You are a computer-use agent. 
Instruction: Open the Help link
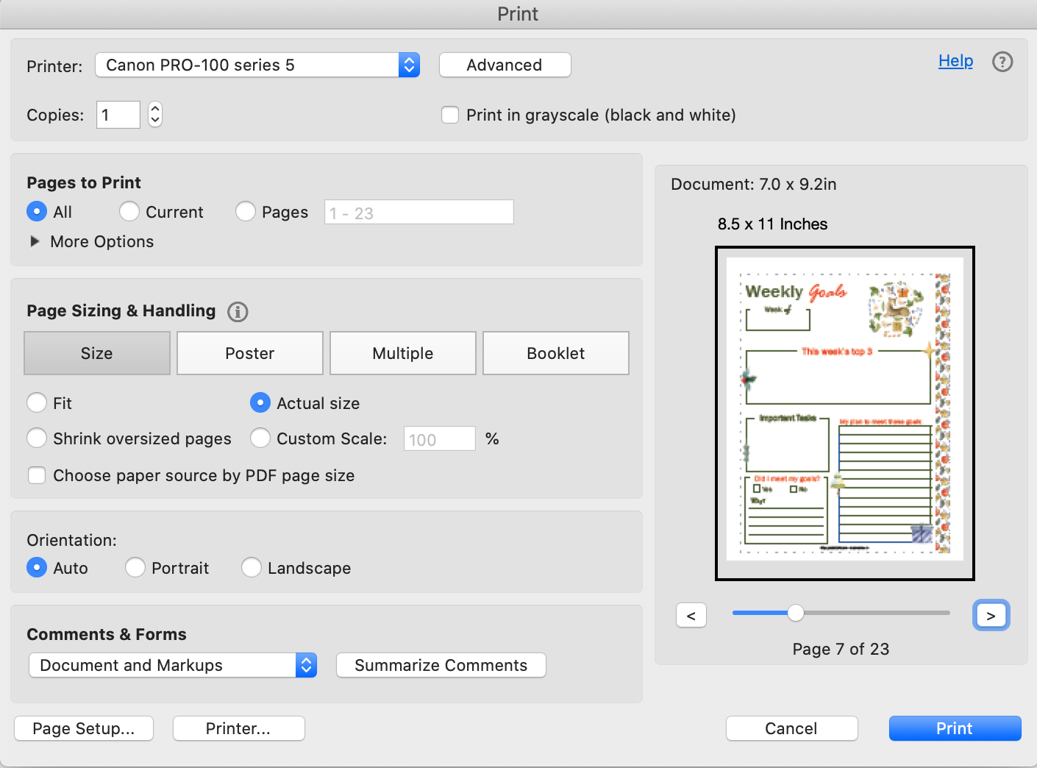(955, 61)
